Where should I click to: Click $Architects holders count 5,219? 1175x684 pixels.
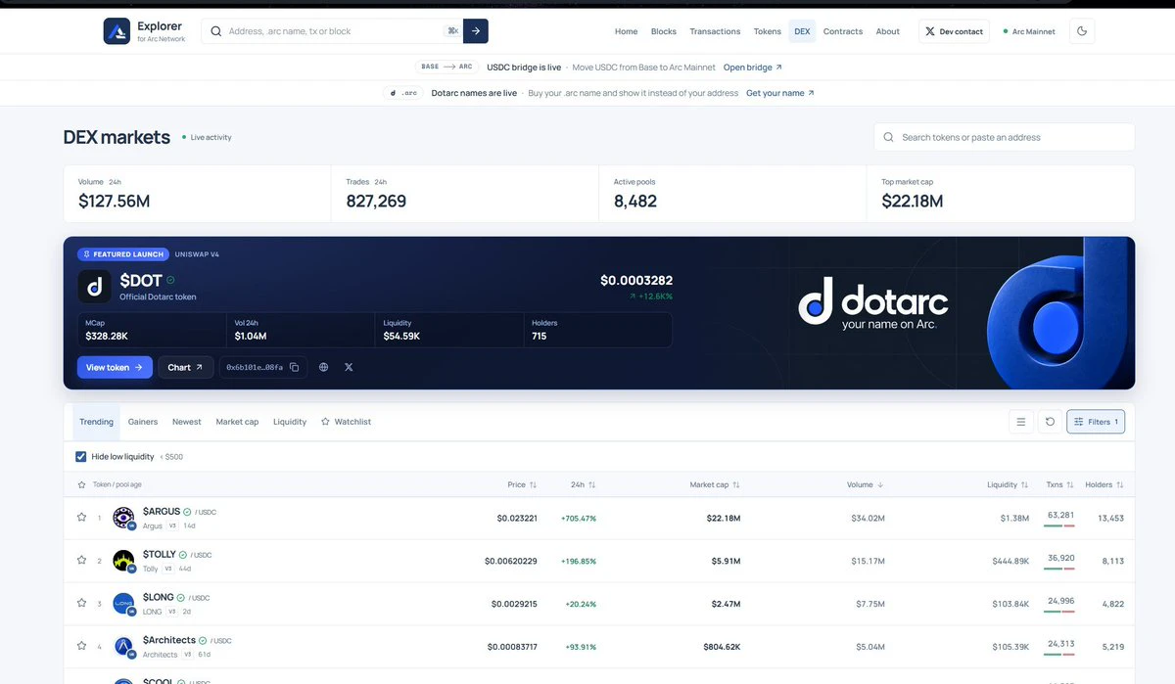tap(1112, 647)
